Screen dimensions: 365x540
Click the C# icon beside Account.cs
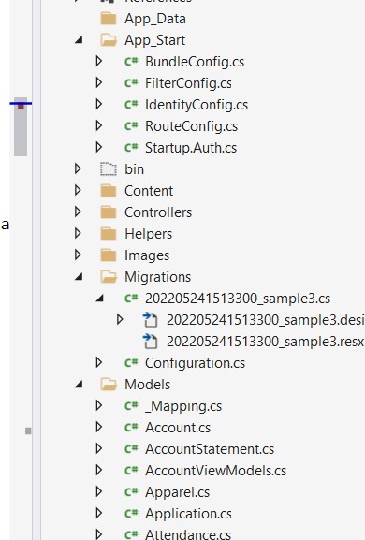(x=131, y=428)
